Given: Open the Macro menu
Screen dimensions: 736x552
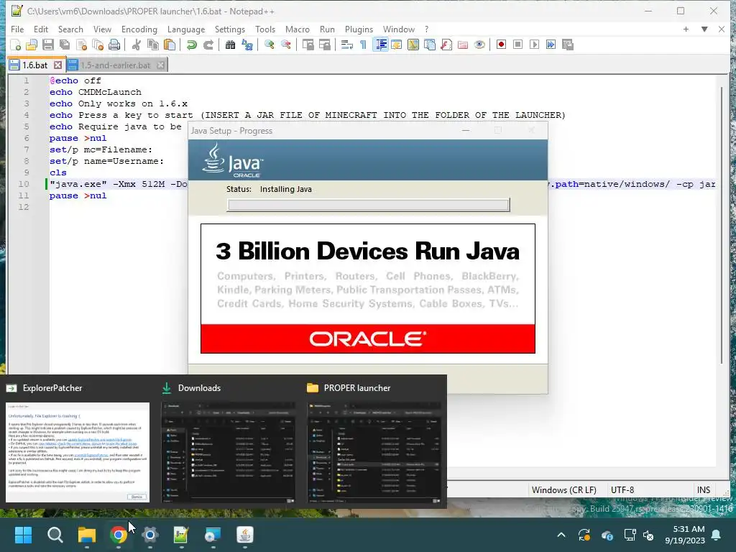Looking at the screenshot, I should [298, 29].
